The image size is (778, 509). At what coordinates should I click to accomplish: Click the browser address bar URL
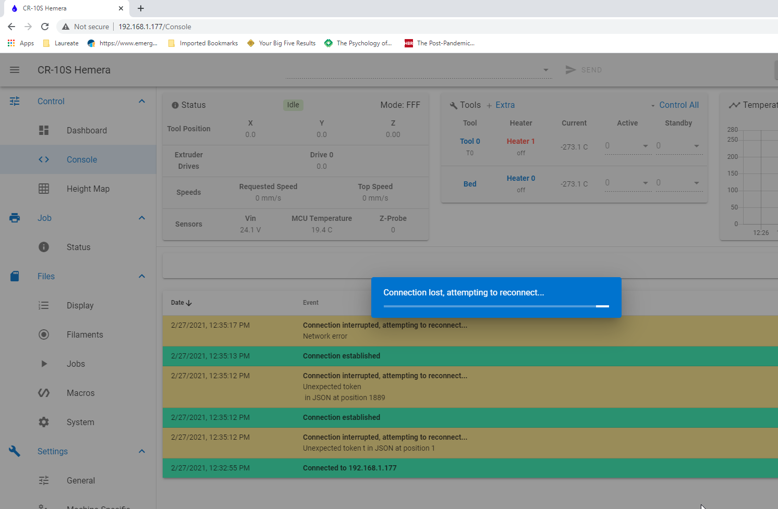(154, 27)
